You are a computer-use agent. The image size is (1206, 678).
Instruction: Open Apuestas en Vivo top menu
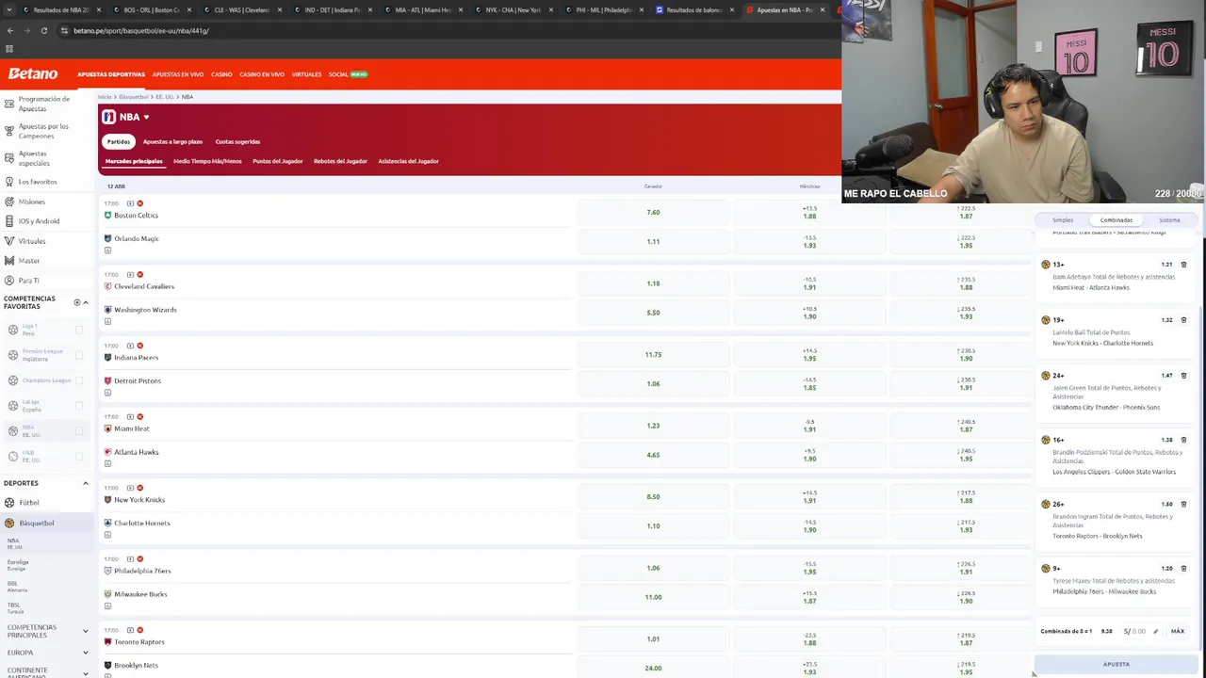point(178,74)
